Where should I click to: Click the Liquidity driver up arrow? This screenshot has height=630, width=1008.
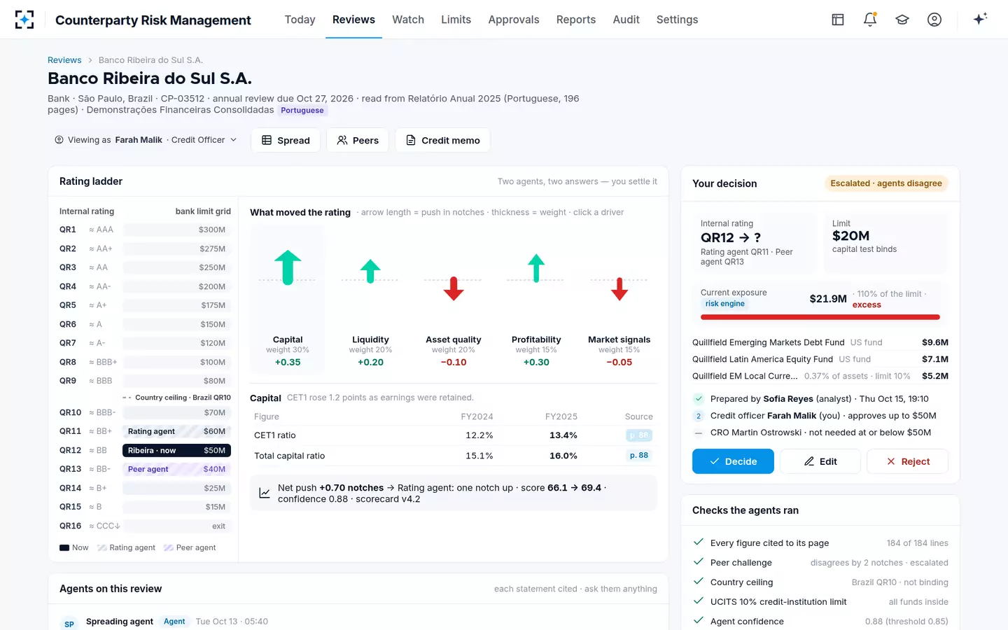370,271
